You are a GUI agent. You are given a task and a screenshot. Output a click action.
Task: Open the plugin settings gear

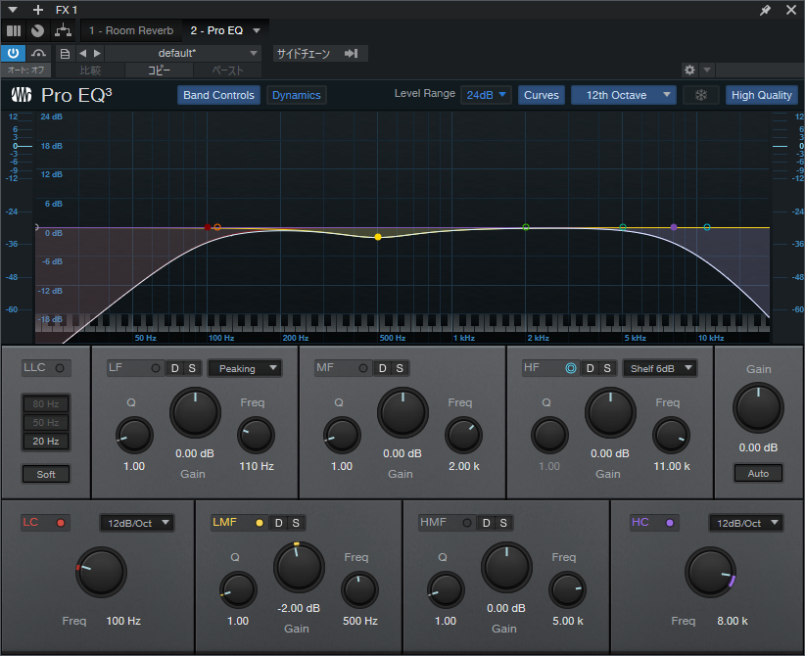point(690,70)
